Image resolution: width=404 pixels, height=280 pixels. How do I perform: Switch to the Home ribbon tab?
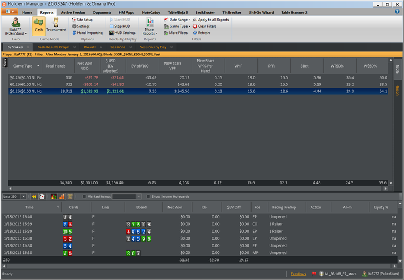pos(27,12)
